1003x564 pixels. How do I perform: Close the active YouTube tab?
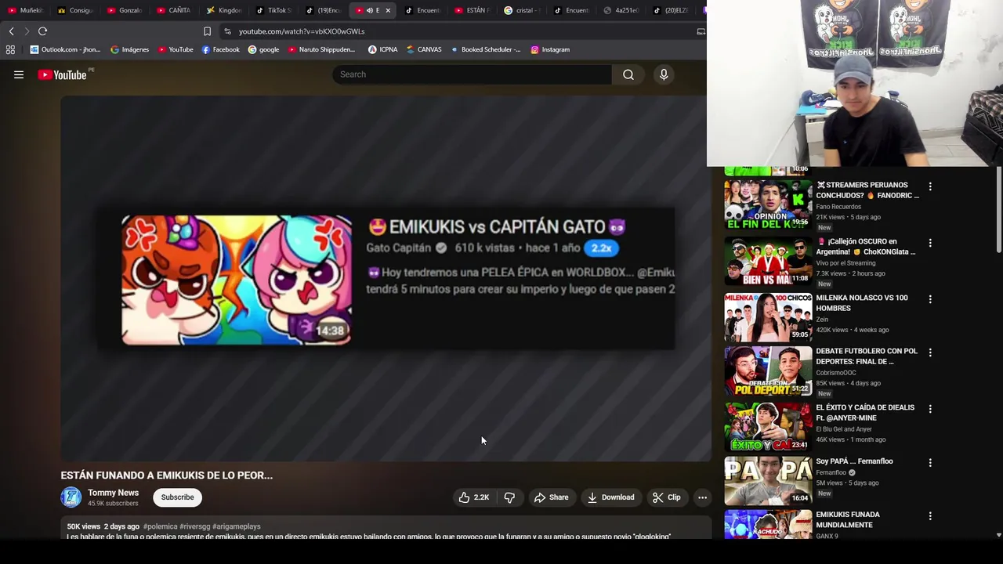(x=387, y=10)
